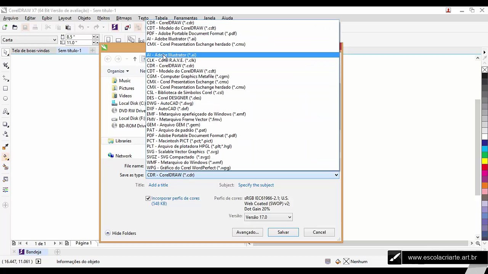
Task: Open the Editar menu
Action: [30, 18]
